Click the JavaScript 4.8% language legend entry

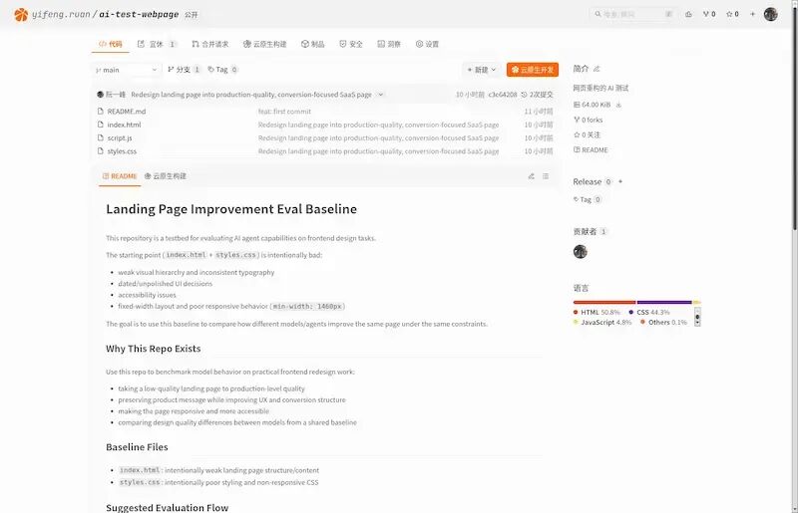(602, 323)
